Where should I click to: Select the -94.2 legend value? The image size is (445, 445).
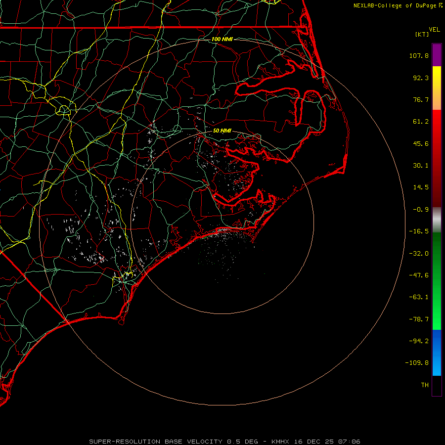(419, 341)
